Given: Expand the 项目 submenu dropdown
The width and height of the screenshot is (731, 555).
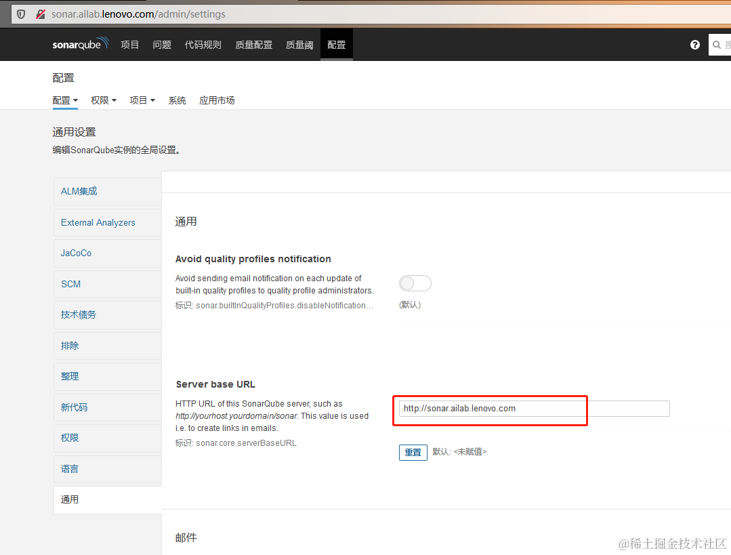Looking at the screenshot, I should (142, 100).
